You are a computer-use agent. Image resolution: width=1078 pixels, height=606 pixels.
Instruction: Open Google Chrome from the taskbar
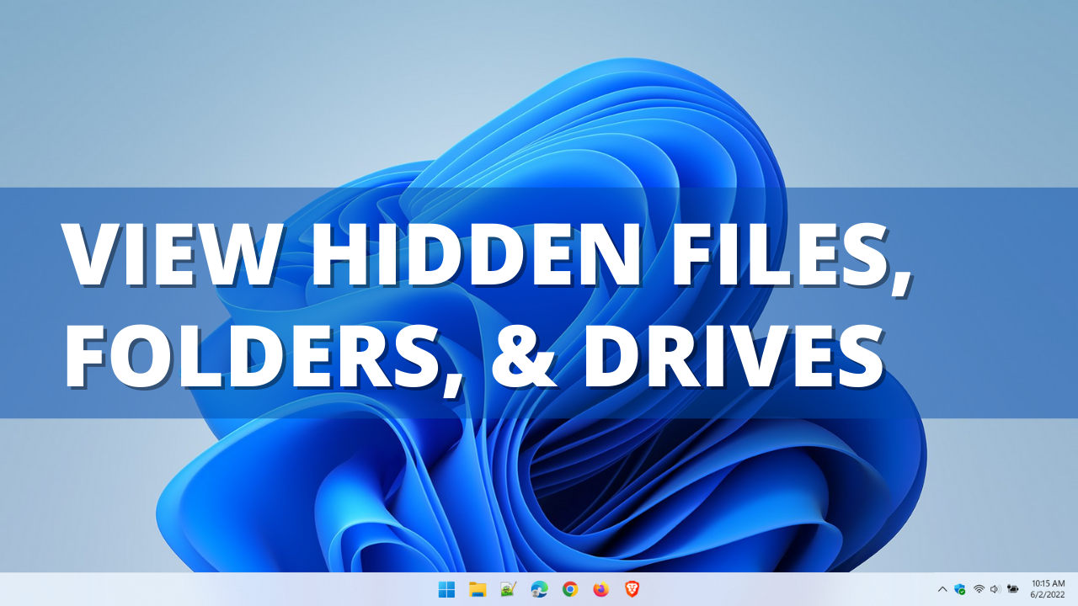coord(569,589)
